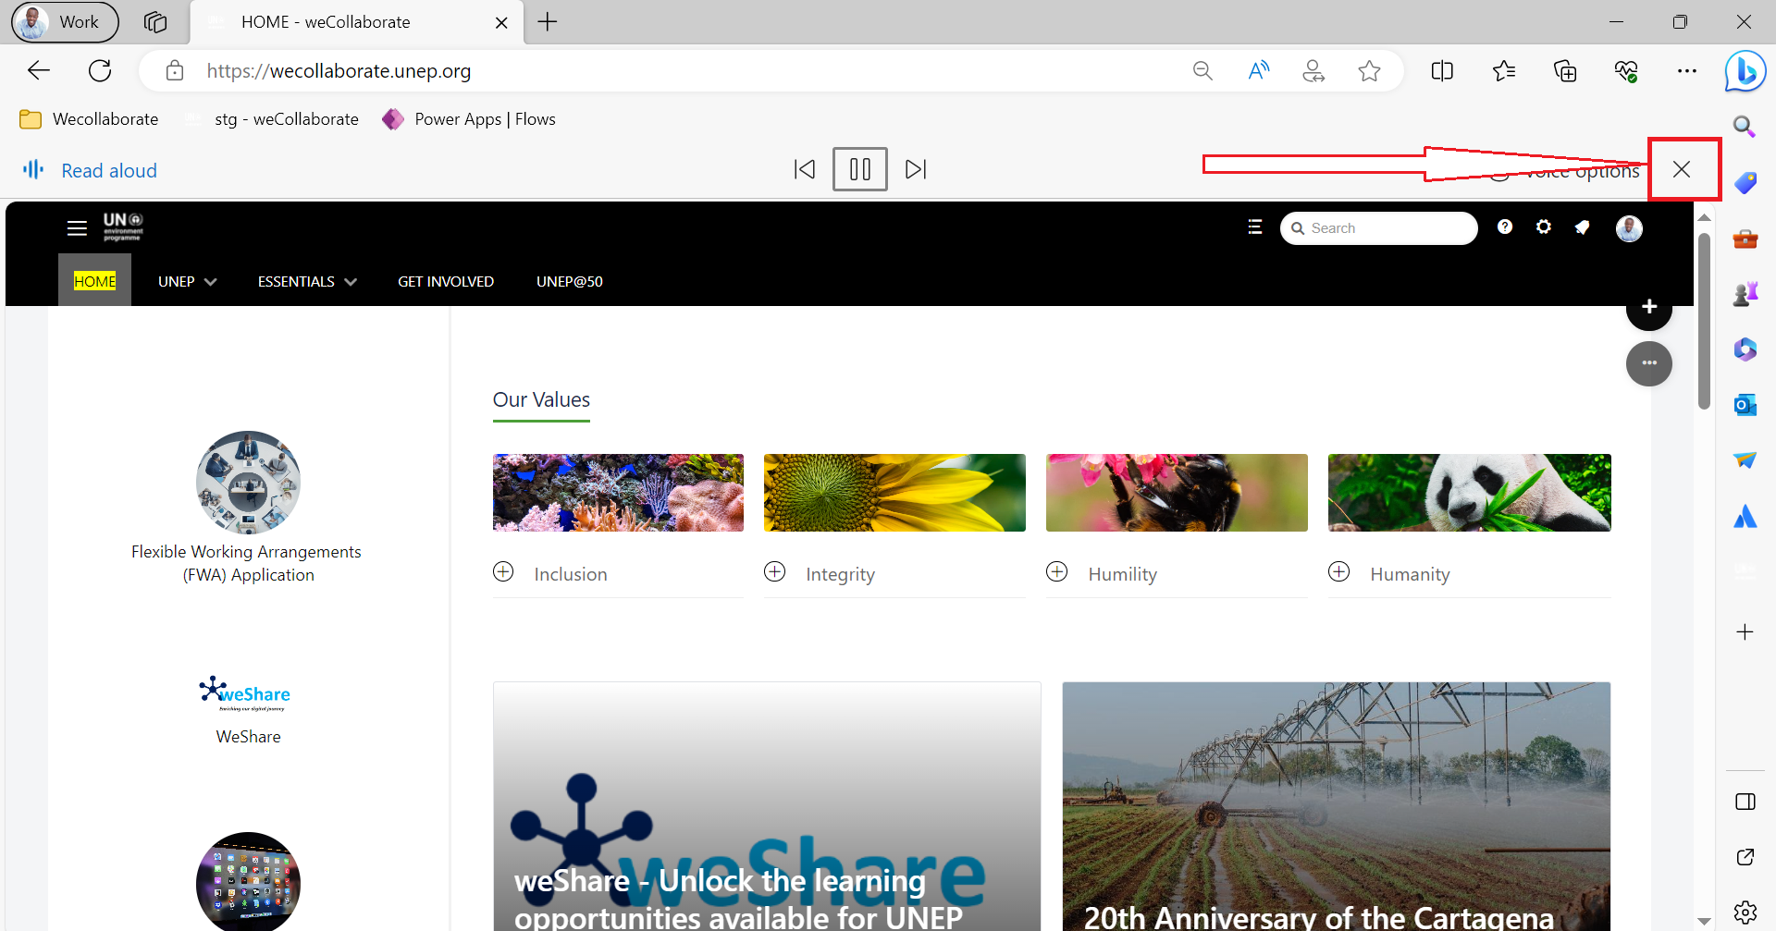Skip to previous paragraph in Read aloud
This screenshot has width=1776, height=931.
coord(805,169)
